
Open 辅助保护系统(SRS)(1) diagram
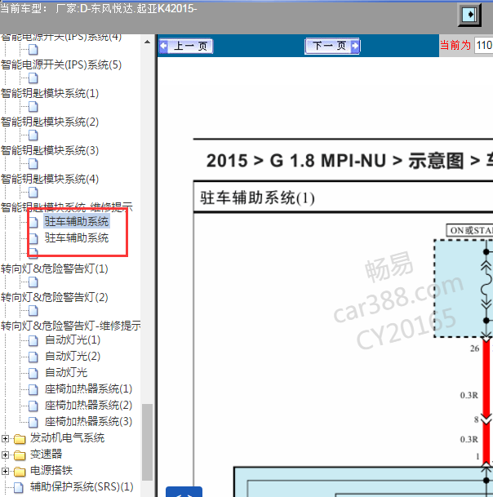pyautogui.click(x=82, y=487)
